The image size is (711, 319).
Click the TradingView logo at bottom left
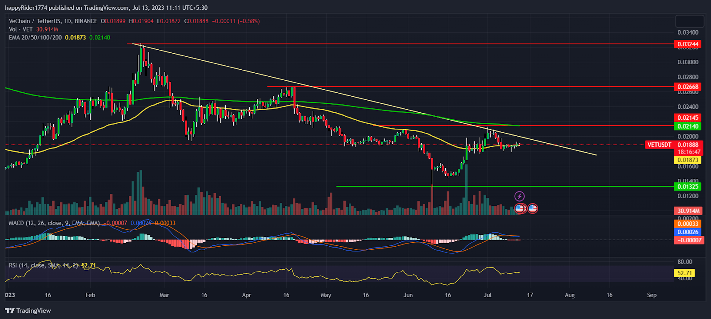point(28,311)
